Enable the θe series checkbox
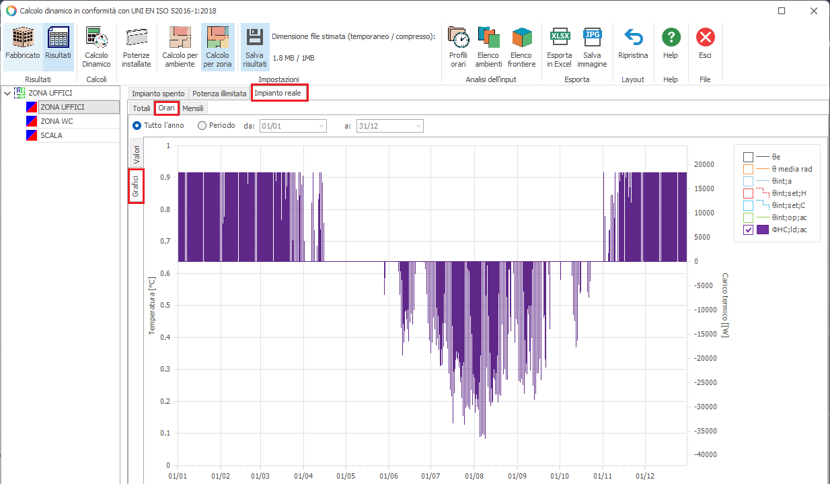Viewport: 830px width, 484px height. click(x=748, y=157)
